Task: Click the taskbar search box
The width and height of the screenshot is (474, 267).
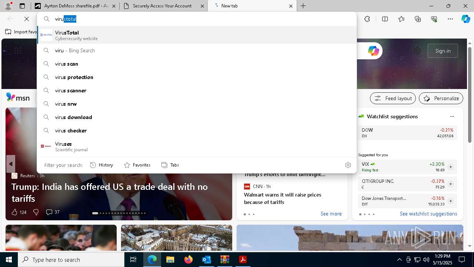Action: coord(71,260)
